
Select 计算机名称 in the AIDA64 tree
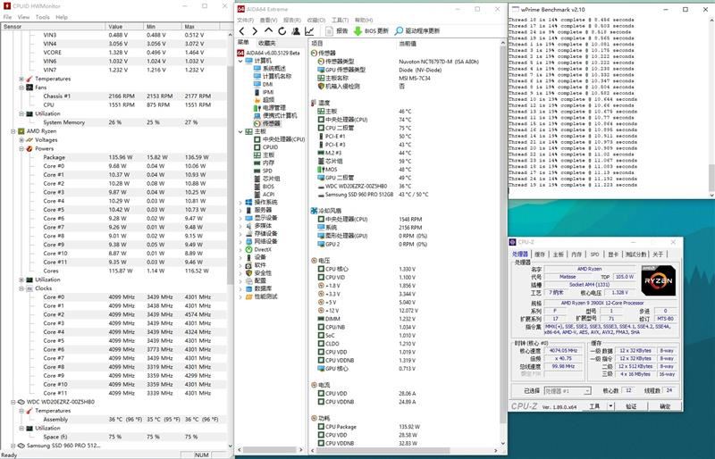tap(273, 76)
